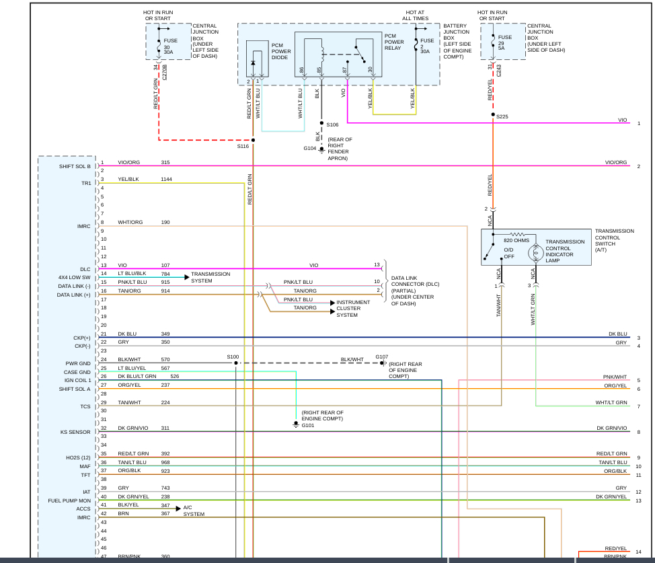Click the S116 splice label
This screenshot has height=563, width=655.
pyautogui.click(x=243, y=146)
